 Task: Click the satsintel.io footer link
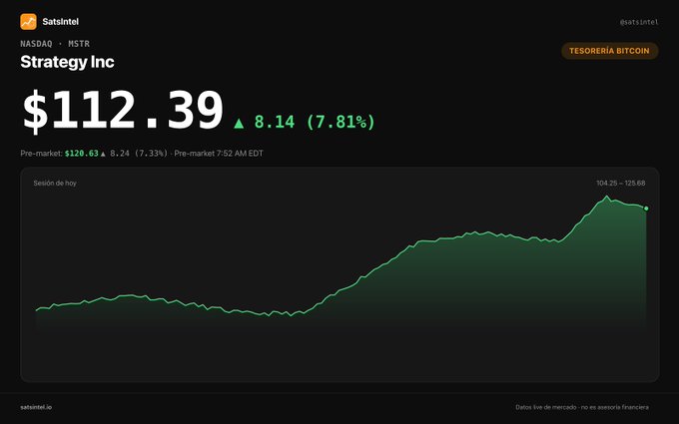click(36, 407)
